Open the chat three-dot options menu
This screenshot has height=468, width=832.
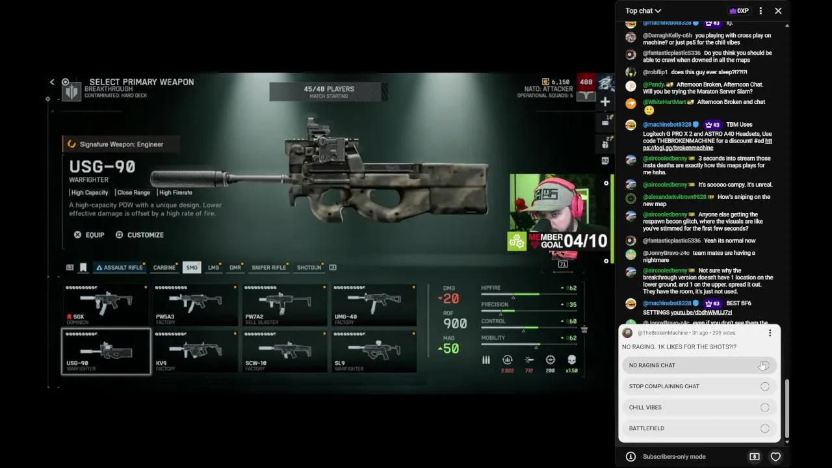760,10
